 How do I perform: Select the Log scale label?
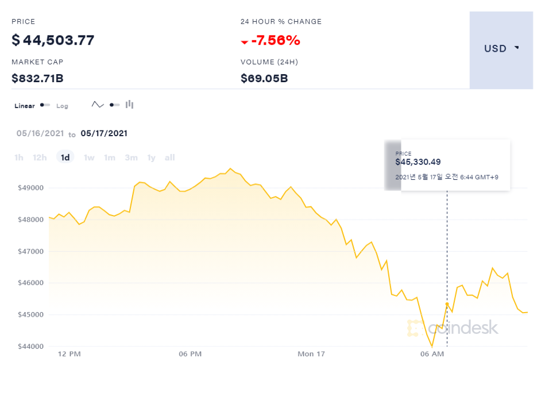click(x=62, y=106)
